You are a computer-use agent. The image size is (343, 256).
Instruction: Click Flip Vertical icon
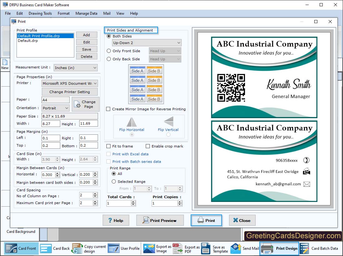(x=169, y=122)
